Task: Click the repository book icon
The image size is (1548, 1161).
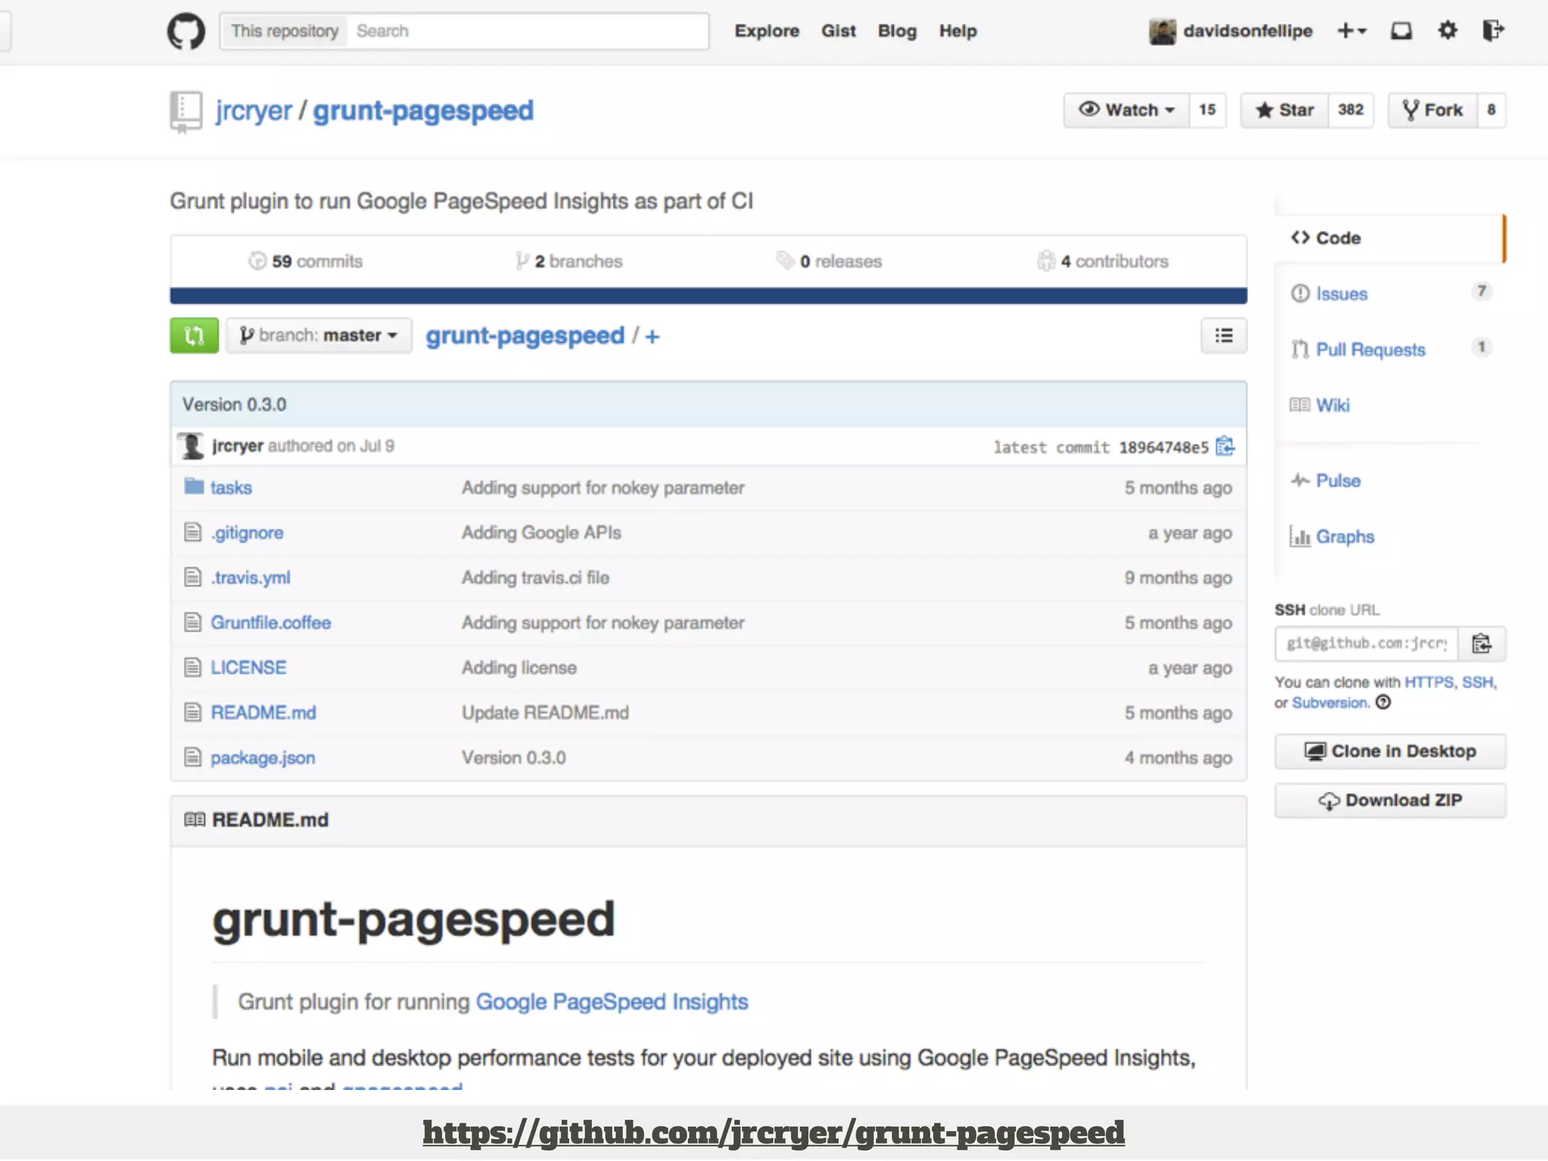Action: (x=186, y=112)
